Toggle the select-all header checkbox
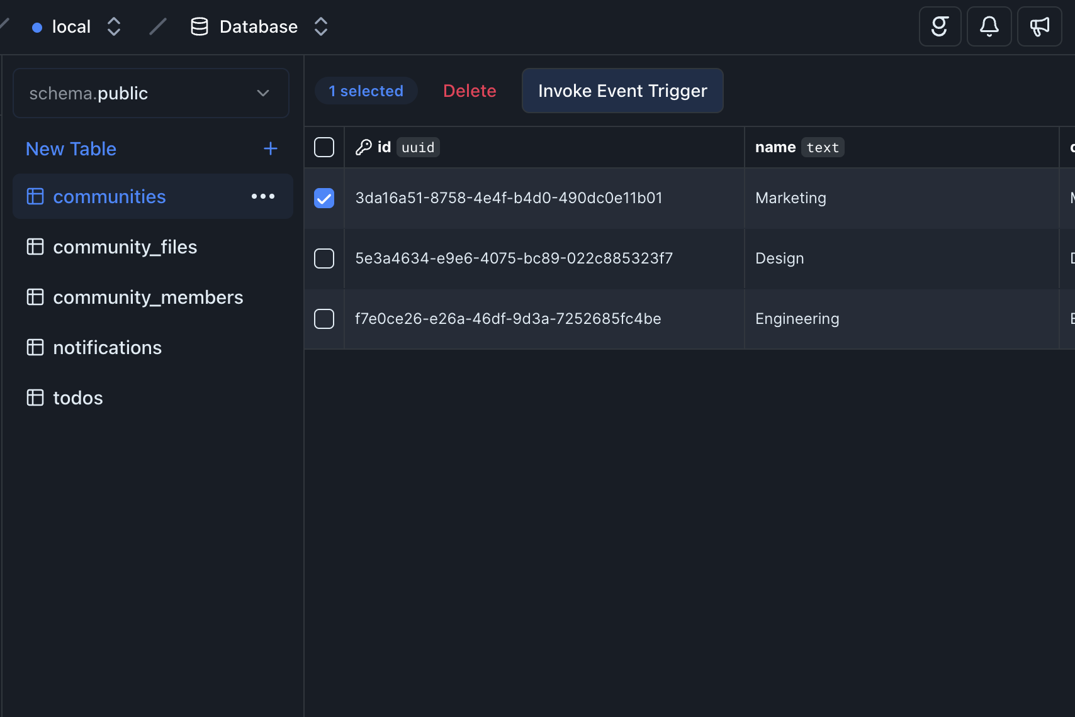The height and width of the screenshot is (717, 1075). (324, 147)
